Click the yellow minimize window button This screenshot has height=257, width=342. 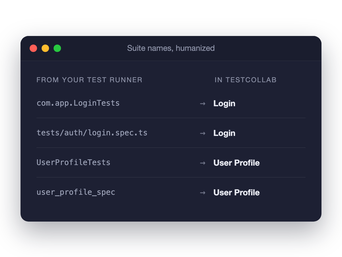pos(45,48)
